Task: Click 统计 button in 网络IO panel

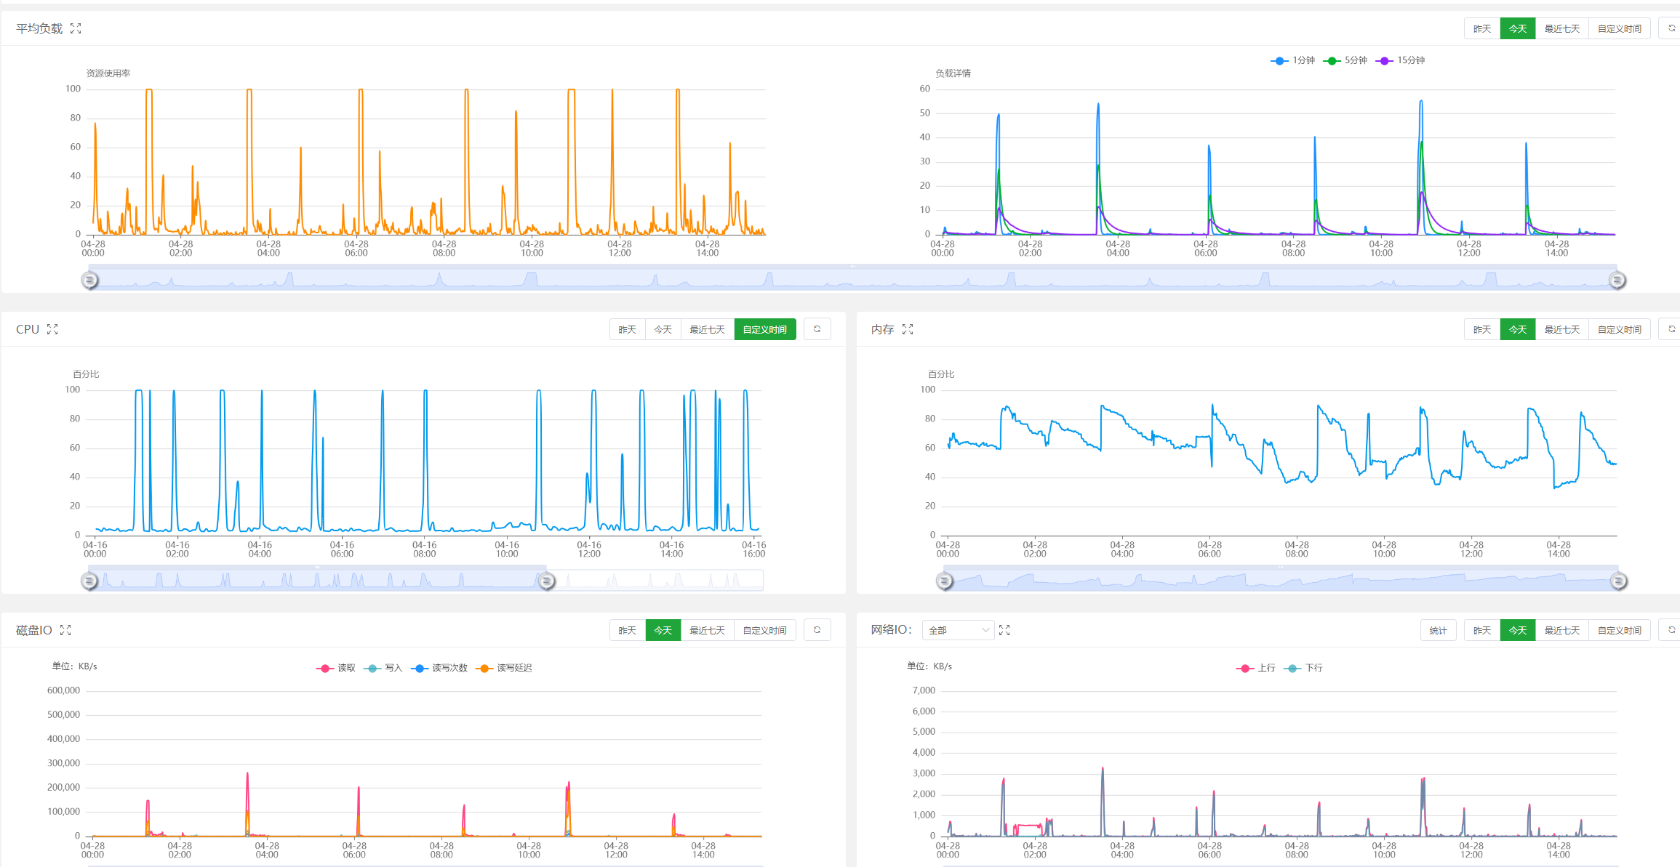Action: point(1439,630)
